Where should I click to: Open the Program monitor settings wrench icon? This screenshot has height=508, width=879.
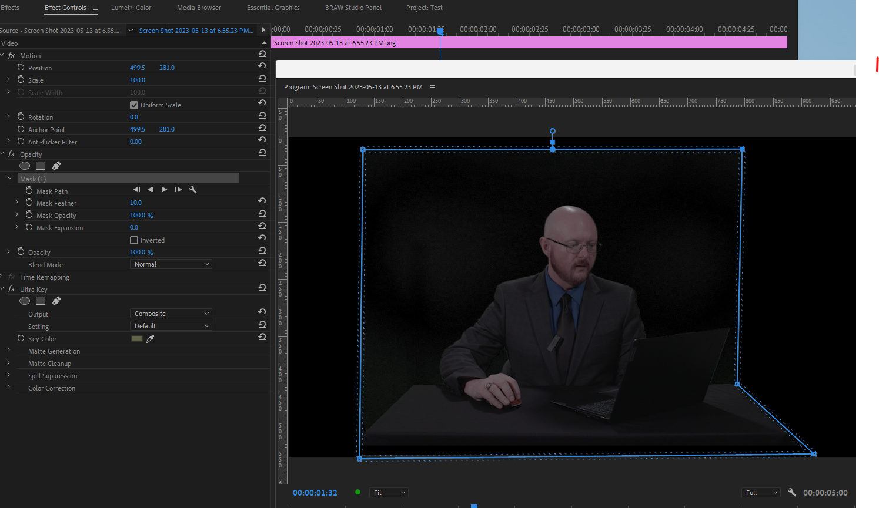click(x=791, y=492)
